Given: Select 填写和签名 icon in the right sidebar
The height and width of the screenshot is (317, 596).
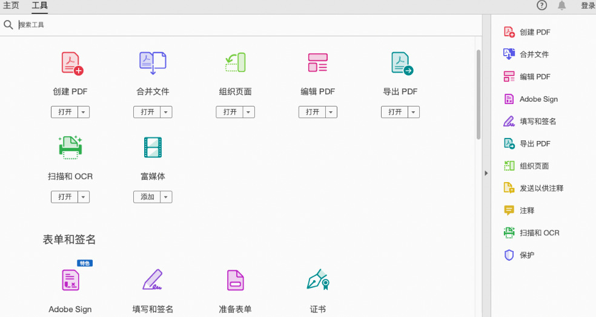Looking at the screenshot, I should coord(509,122).
